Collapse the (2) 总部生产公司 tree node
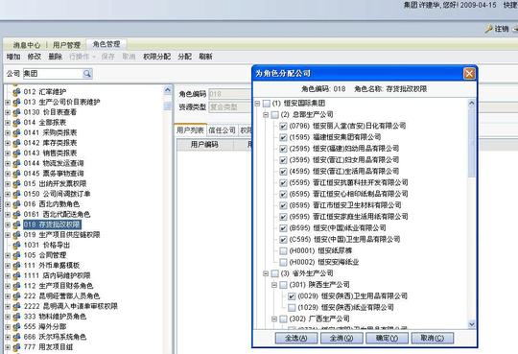The image size is (518, 354). tap(266, 115)
